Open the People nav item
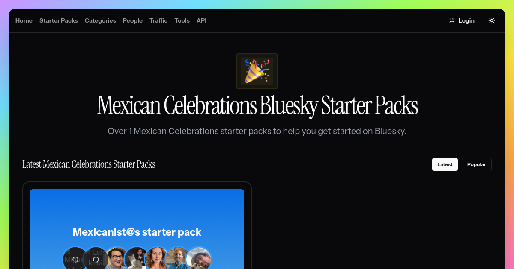The width and height of the screenshot is (514, 269). 133,20
